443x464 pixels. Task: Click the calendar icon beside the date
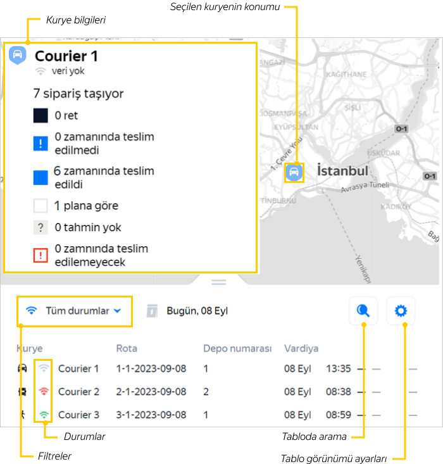pos(153,311)
